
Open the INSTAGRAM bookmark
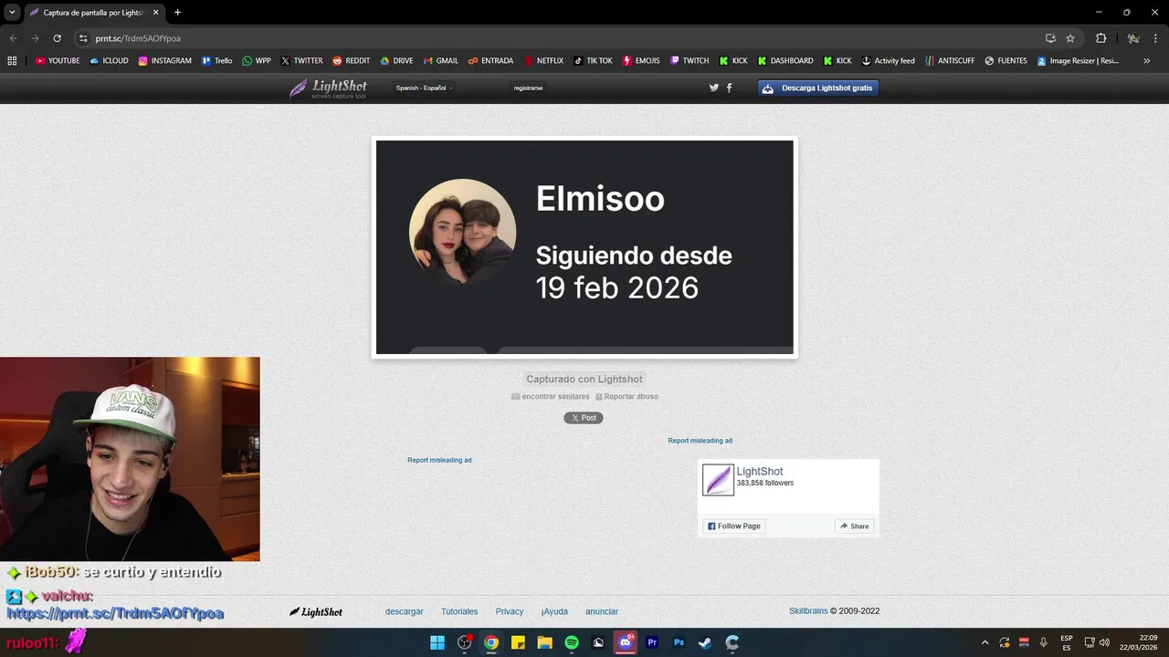[164, 61]
